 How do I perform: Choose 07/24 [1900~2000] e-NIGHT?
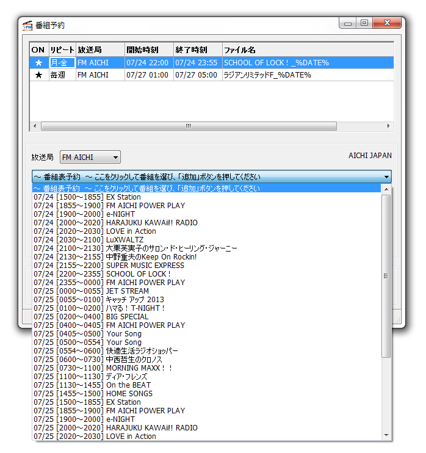[x=206, y=214]
